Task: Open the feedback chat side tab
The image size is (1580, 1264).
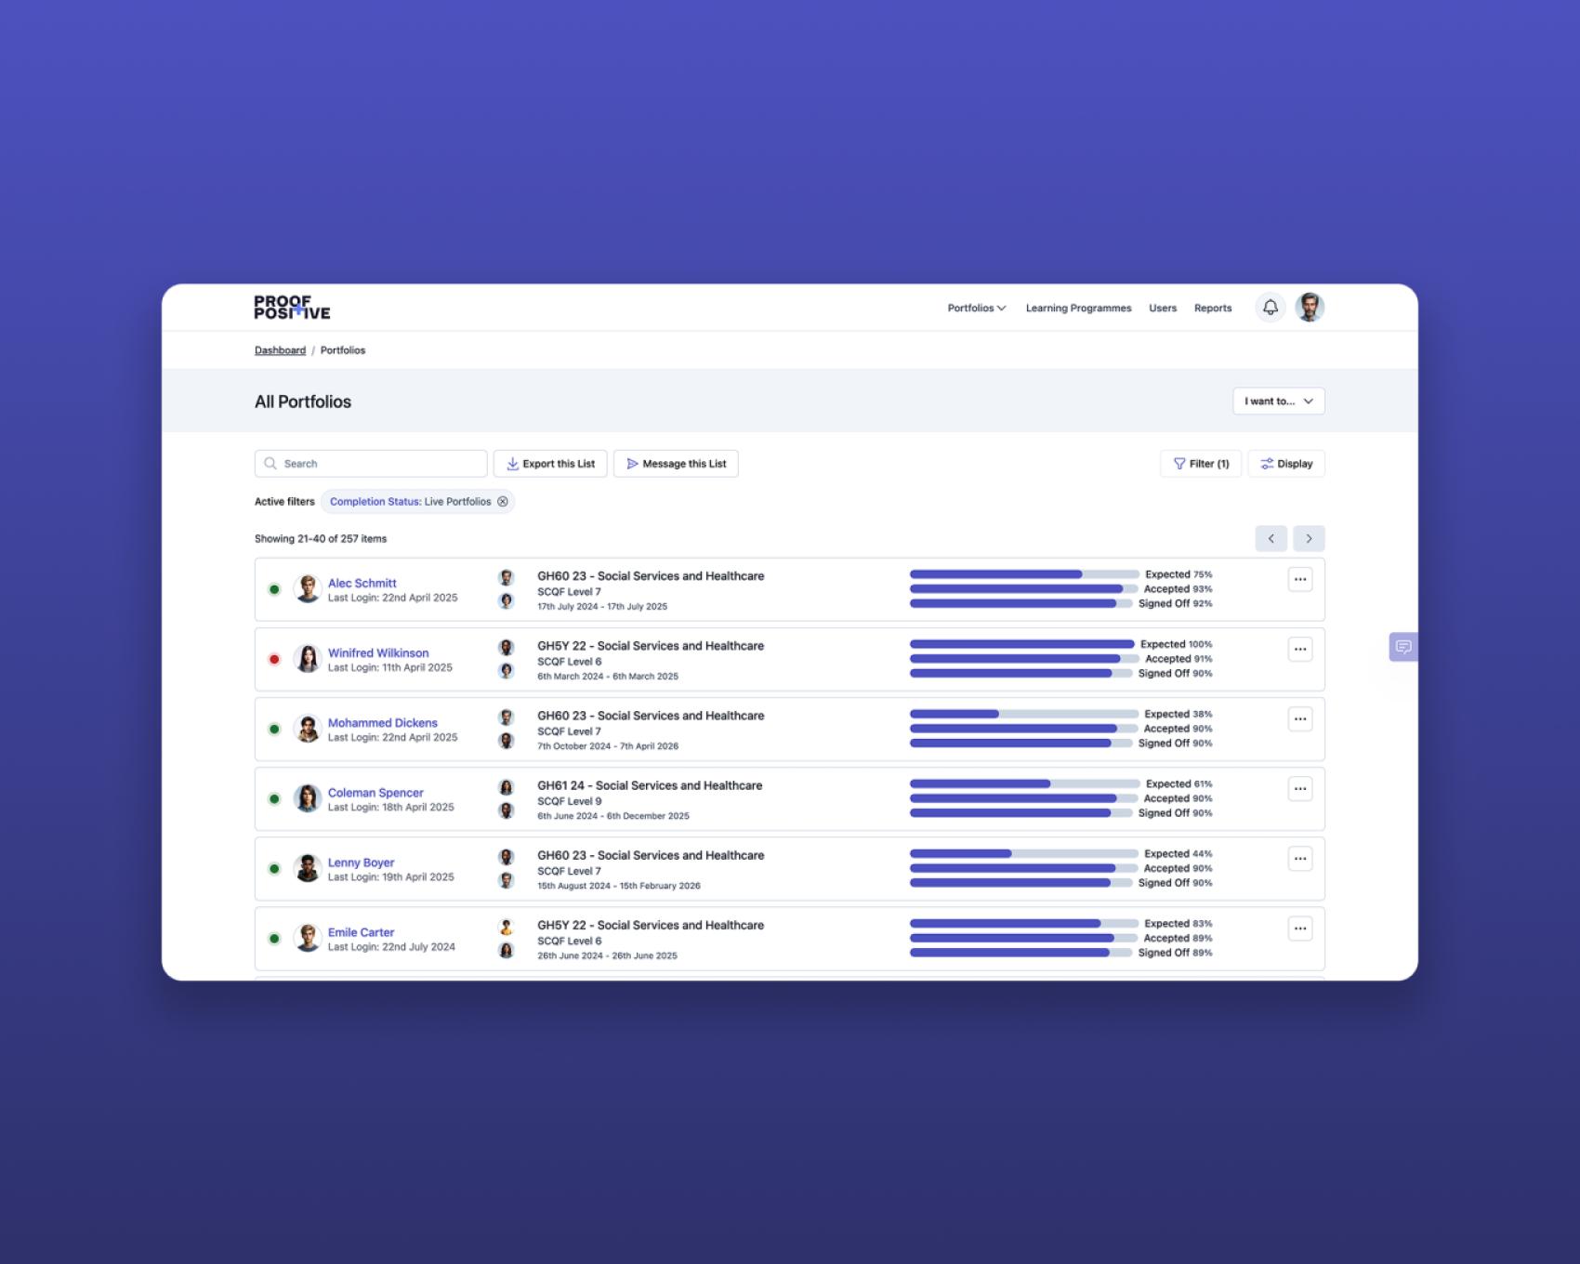Action: pyautogui.click(x=1402, y=647)
